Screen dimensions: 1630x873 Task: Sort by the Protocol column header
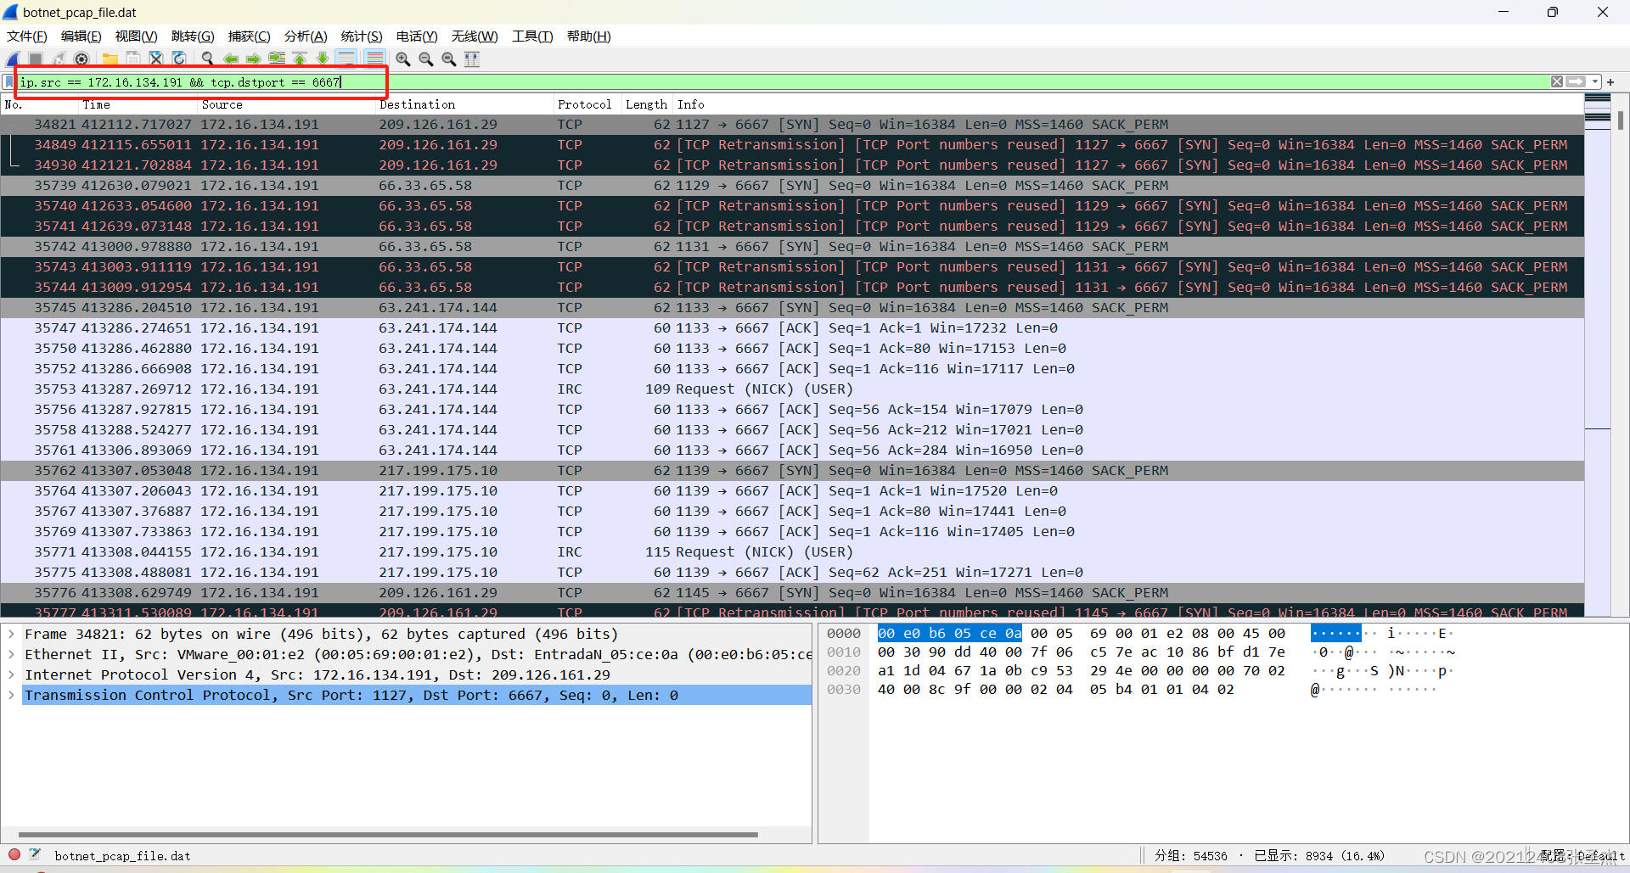pos(588,104)
